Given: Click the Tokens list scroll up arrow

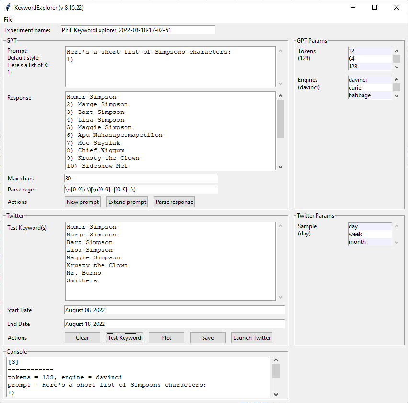Looking at the screenshot, I should click(397, 51).
